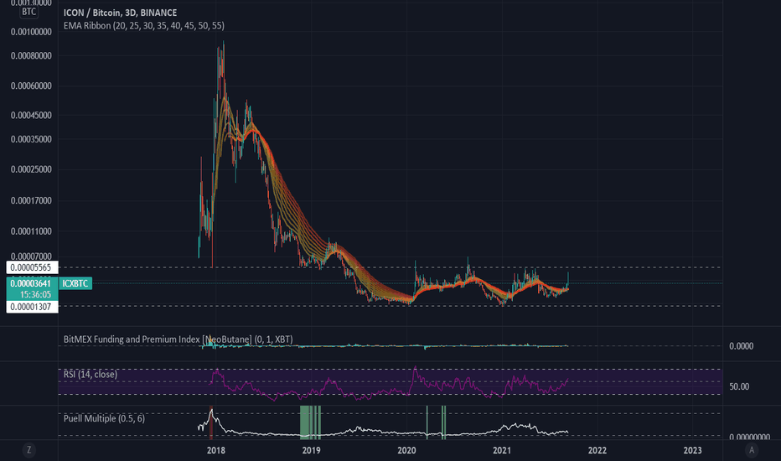This screenshot has width=781, height=461.
Task: Click the 0.00005565 horizontal line price label
Action: pyautogui.click(x=32, y=267)
